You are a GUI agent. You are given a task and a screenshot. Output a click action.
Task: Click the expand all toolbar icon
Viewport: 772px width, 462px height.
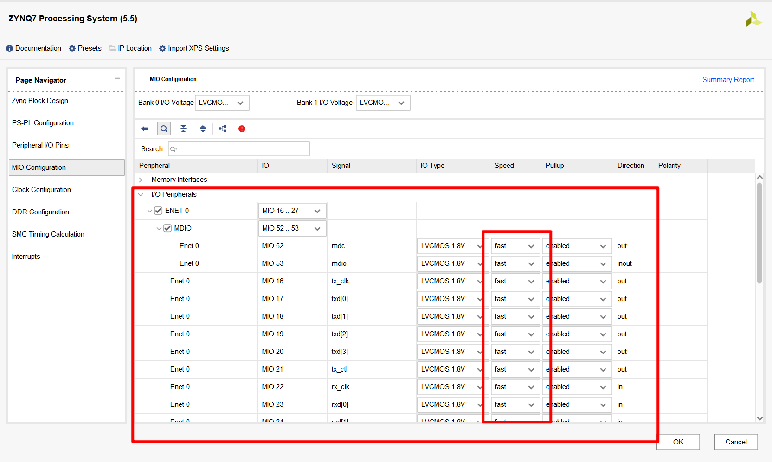(x=203, y=129)
